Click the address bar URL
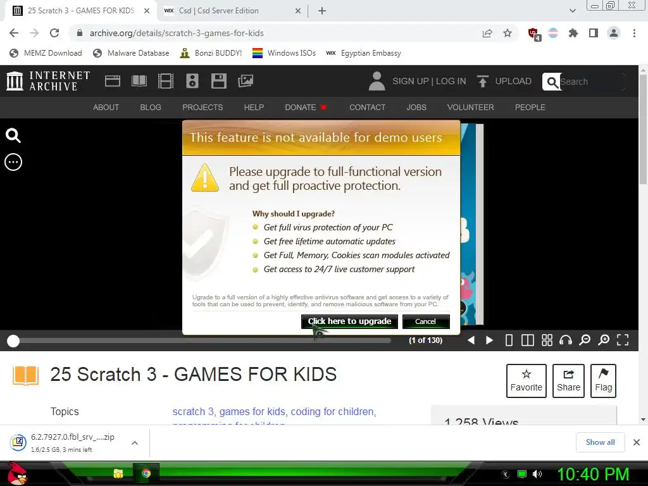648x486 pixels. click(177, 33)
